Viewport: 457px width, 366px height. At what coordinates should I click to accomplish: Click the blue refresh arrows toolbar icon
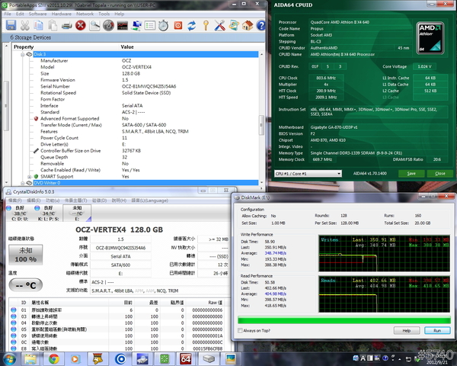click(191, 26)
